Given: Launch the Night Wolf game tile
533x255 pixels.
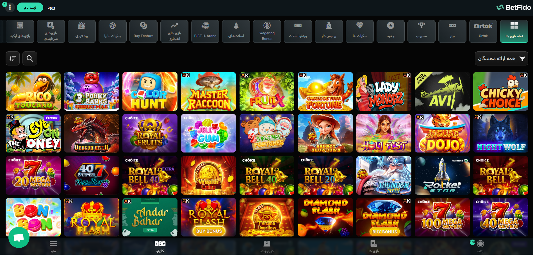Looking at the screenshot, I should click(500, 133).
